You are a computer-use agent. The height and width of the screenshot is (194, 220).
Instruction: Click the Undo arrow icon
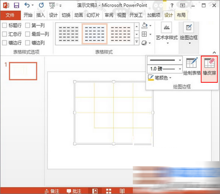pyautogui.click(x=27, y=5)
